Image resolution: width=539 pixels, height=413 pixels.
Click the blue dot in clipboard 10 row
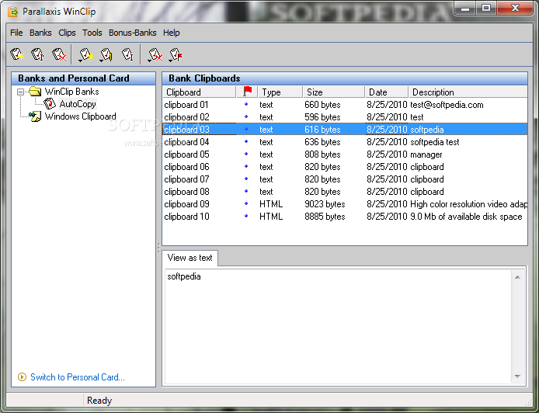[x=245, y=216]
